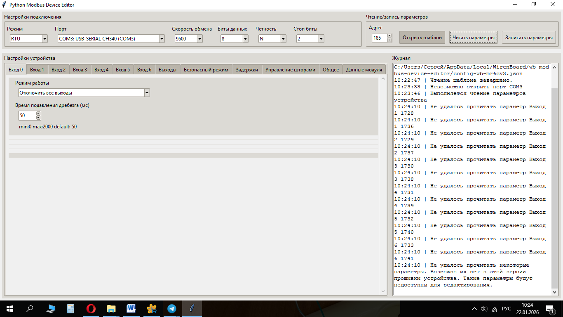Click the Адрес input field
The width and height of the screenshot is (563, 317).
point(378,38)
